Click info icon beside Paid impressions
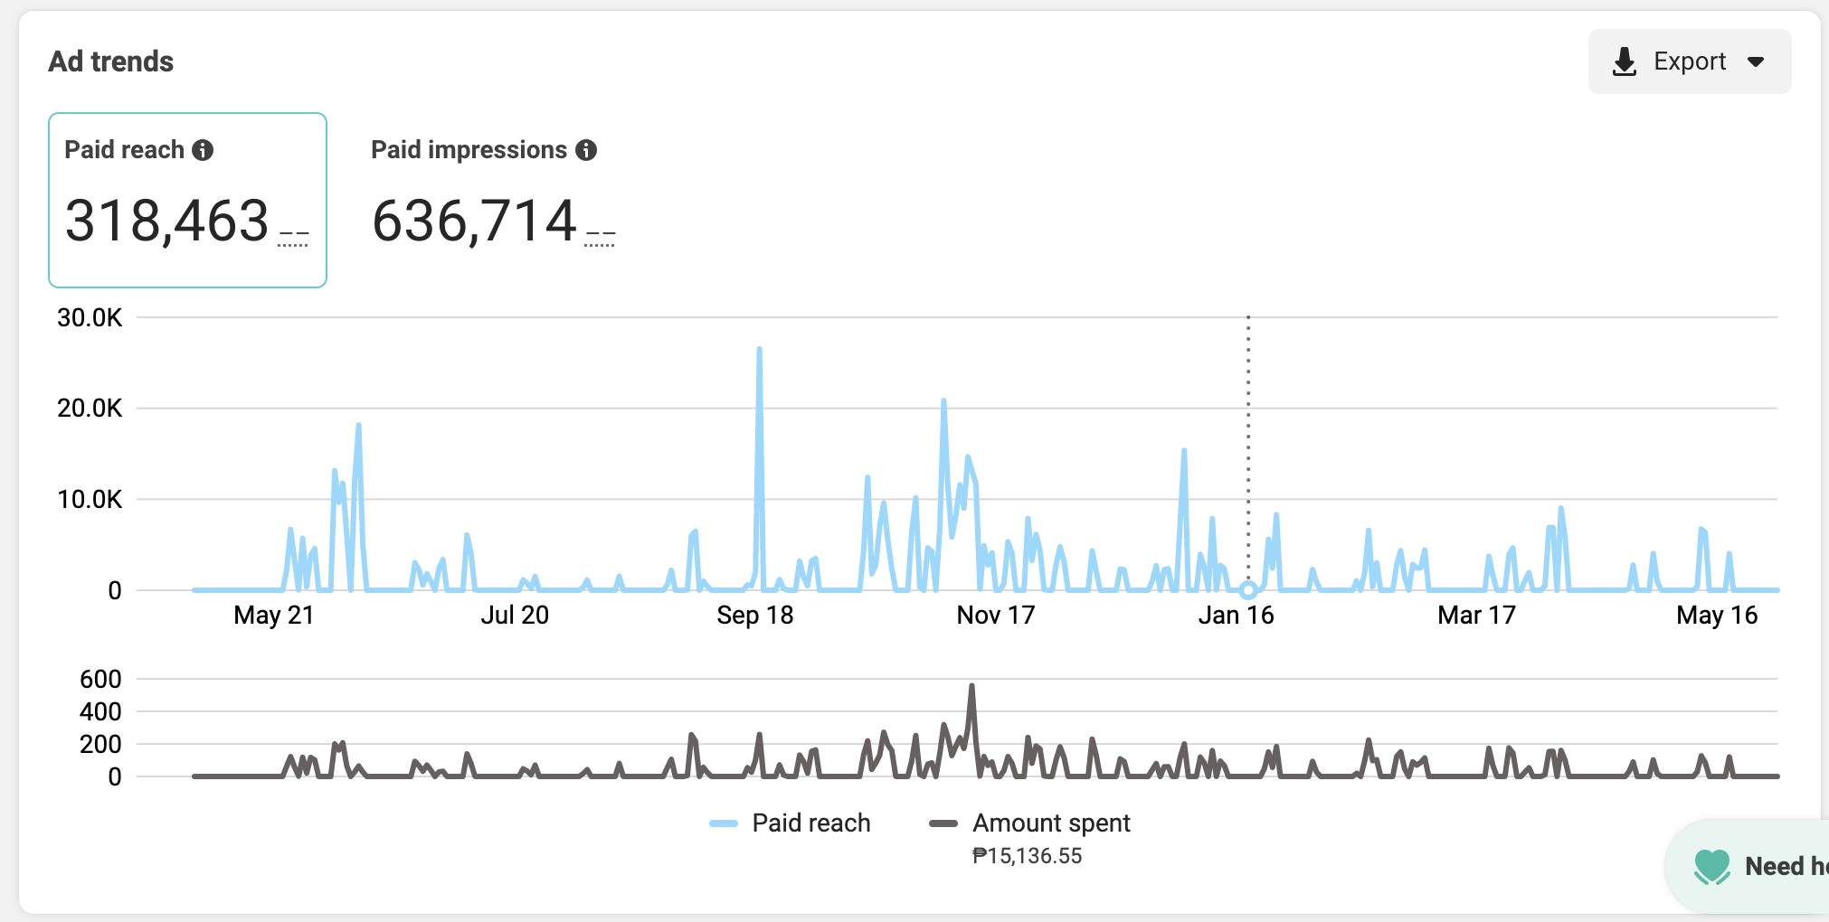1829x922 pixels. point(586,150)
